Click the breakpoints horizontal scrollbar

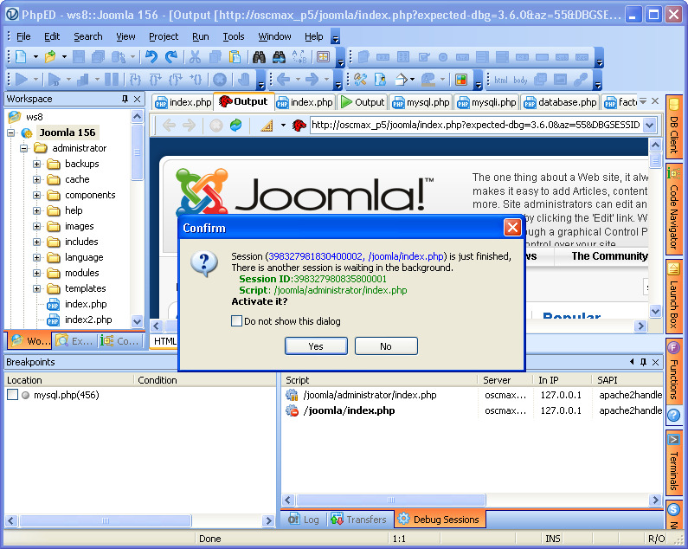(x=106, y=521)
